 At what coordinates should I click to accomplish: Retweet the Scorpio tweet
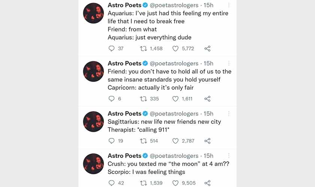click(143, 183)
